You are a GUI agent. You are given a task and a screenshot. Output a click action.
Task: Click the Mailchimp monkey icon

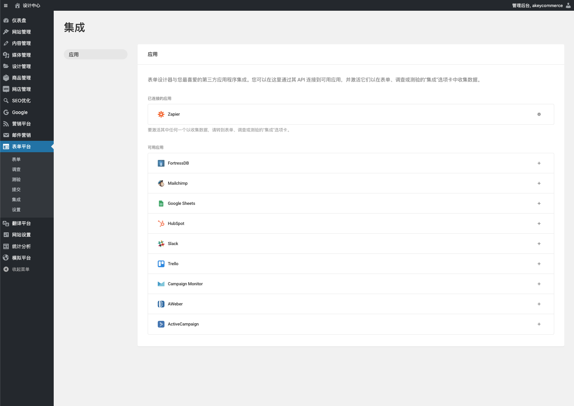point(161,183)
